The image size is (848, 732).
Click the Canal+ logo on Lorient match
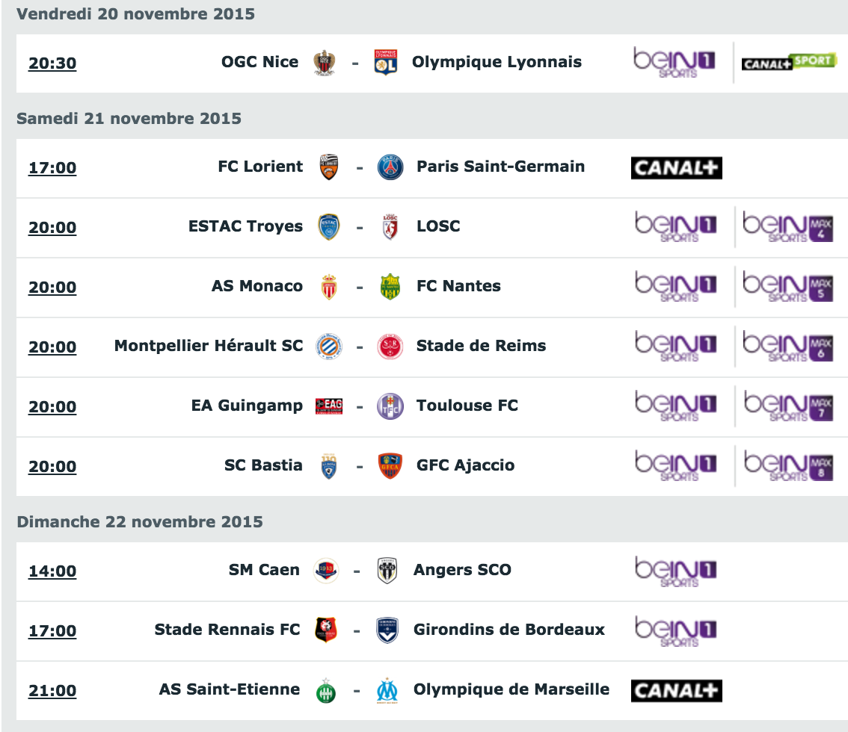point(677,168)
